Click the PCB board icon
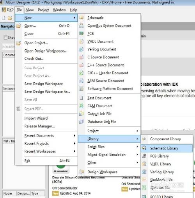Image resolution: width=195 pixels, height=198 pixels. point(82,33)
